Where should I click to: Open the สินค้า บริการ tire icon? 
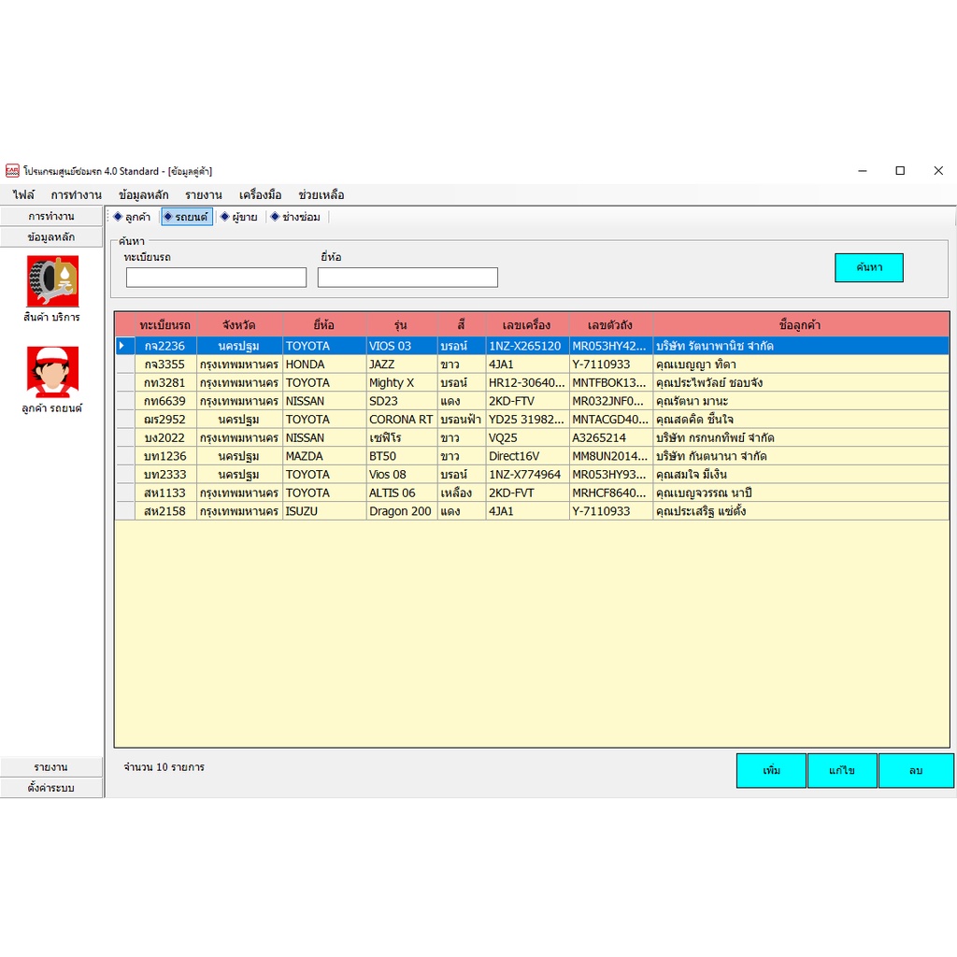52,280
